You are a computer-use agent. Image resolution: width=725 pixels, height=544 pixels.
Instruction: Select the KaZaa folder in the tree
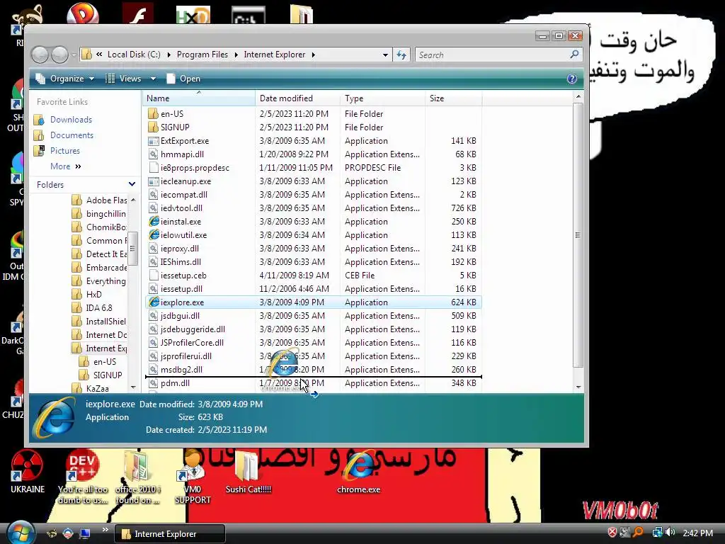point(98,389)
